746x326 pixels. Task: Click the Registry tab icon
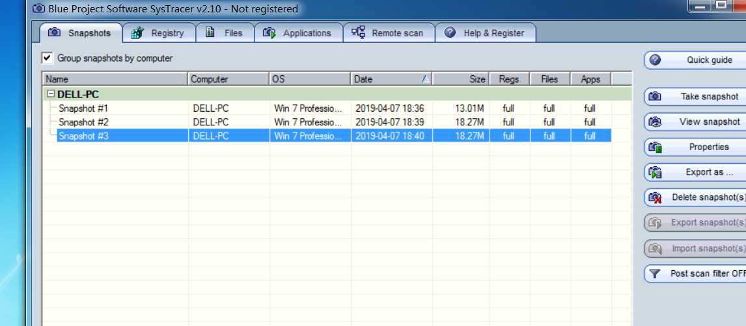(137, 32)
